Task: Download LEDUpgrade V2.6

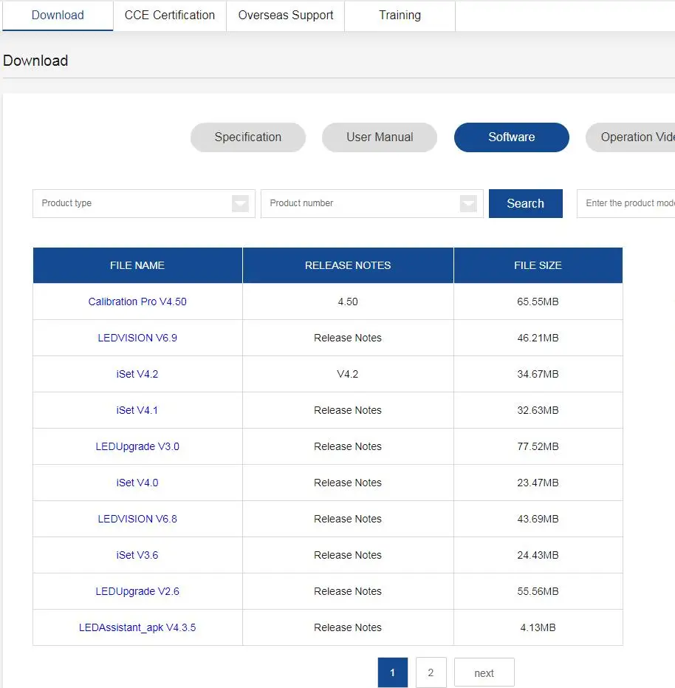Action: [137, 591]
